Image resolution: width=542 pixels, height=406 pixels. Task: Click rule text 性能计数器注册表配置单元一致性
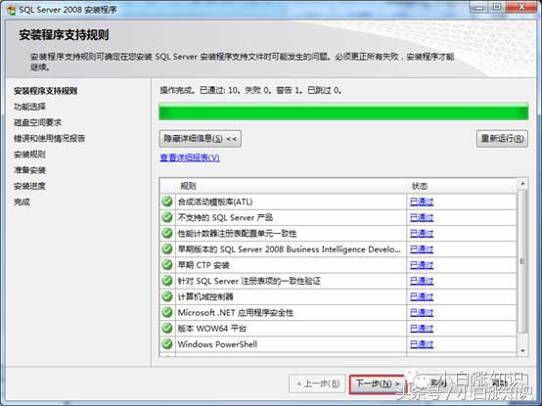tap(237, 233)
